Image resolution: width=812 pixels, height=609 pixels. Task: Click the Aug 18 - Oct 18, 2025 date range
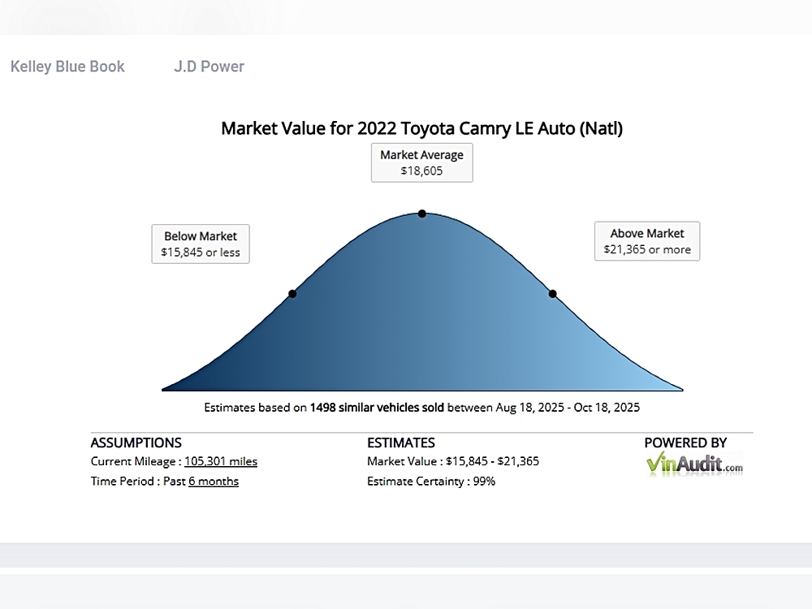[568, 408]
